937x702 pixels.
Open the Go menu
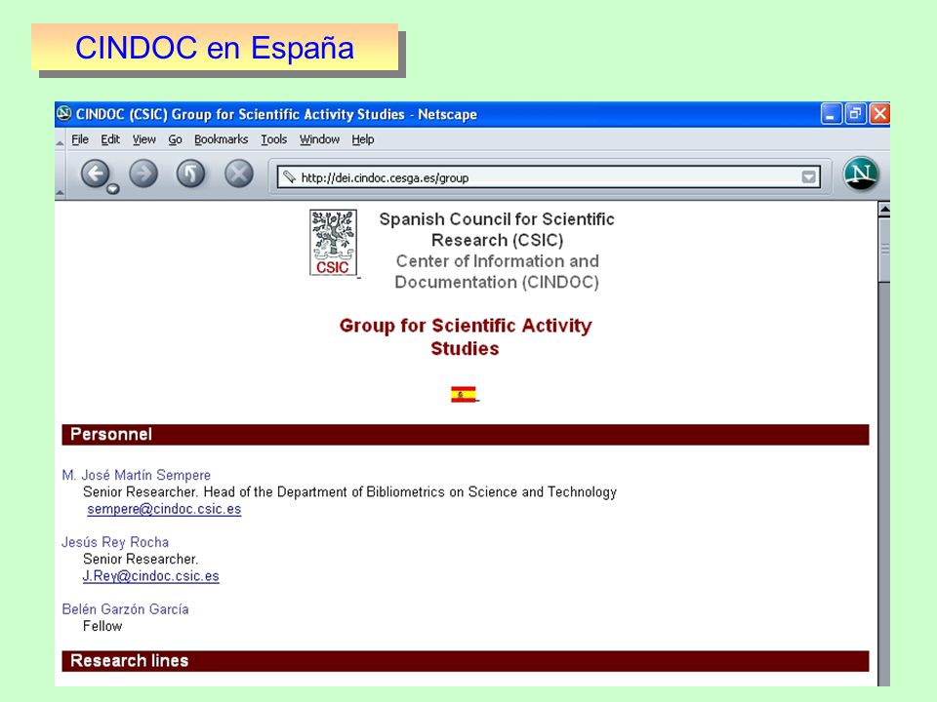[175, 139]
